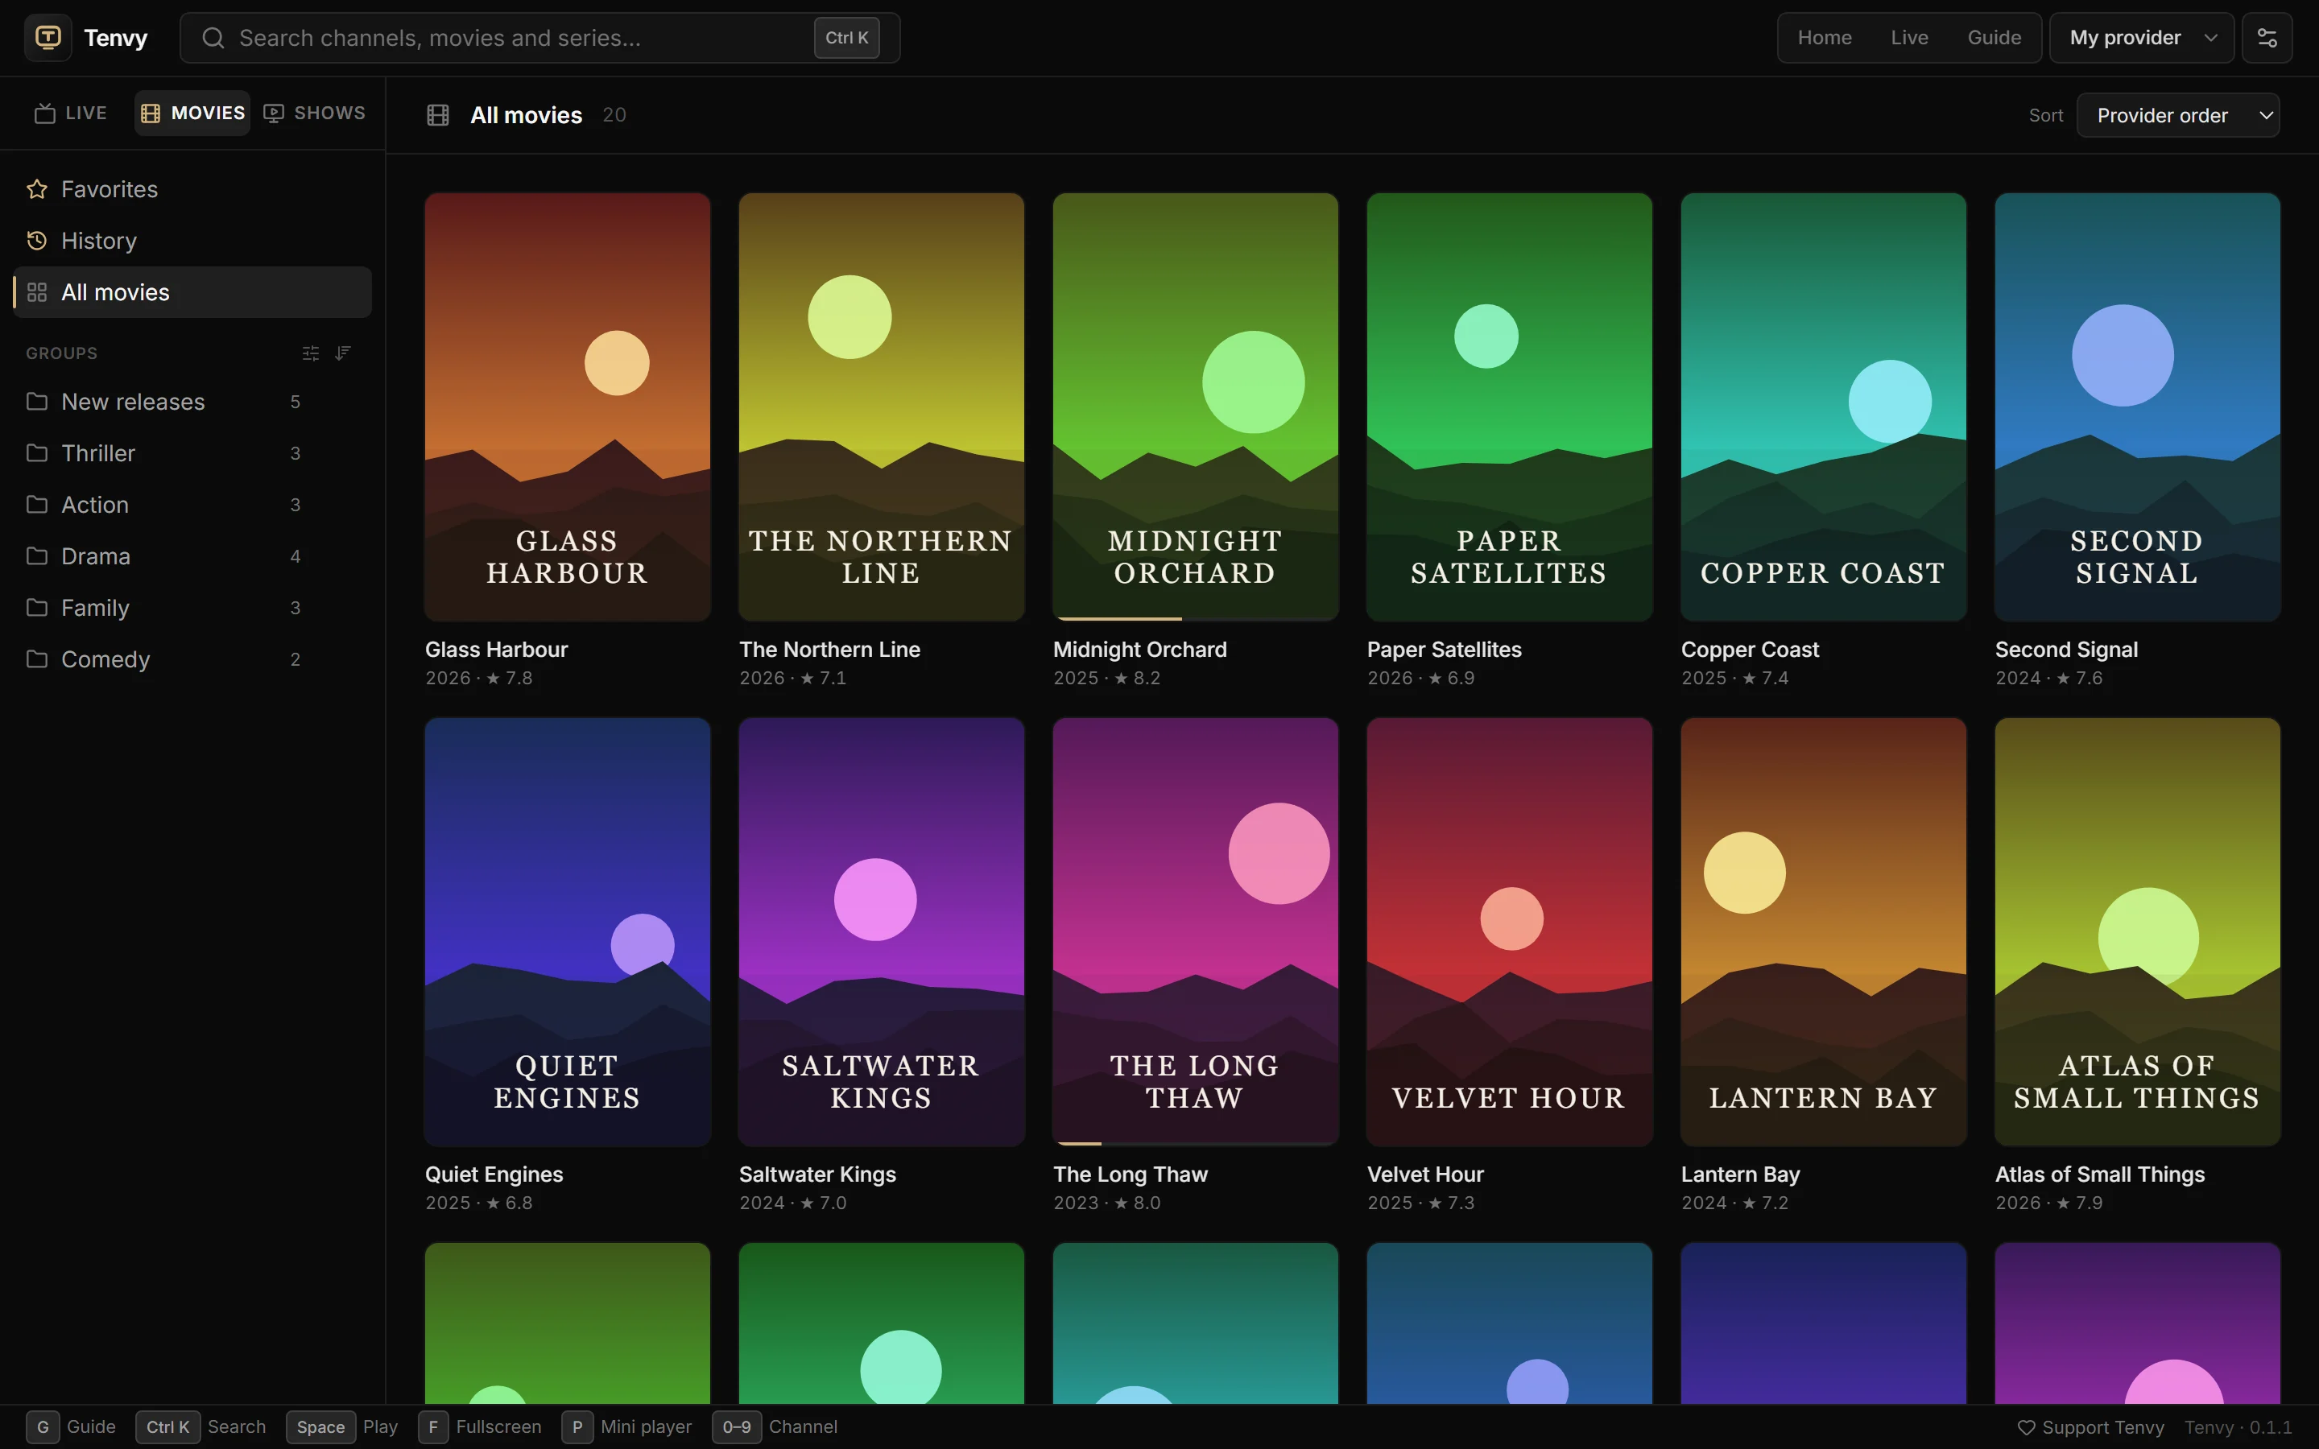Image resolution: width=2319 pixels, height=1449 pixels.
Task: Click the Favorites star icon
Action: click(36, 189)
